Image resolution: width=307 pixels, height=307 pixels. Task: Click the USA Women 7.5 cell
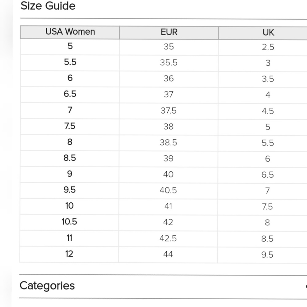coord(70,126)
